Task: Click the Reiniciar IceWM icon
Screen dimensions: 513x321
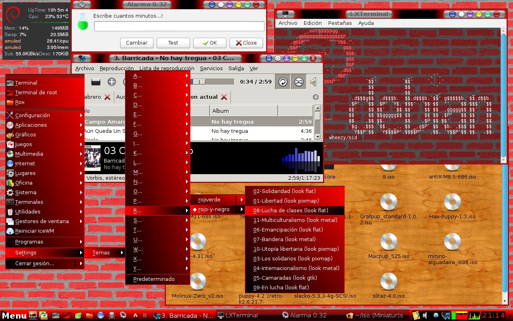Action: [x=10, y=231]
